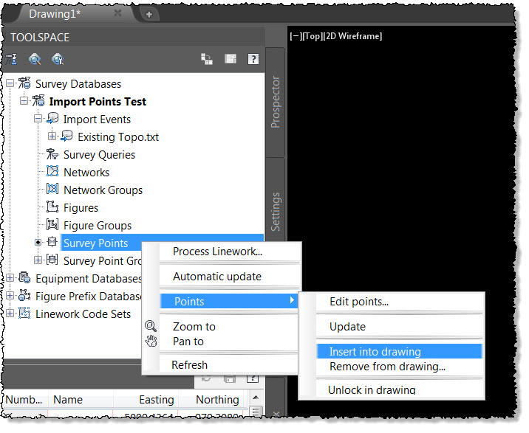Click the Existing Topo.txt file icon
The width and height of the screenshot is (529, 433).
[66, 136]
